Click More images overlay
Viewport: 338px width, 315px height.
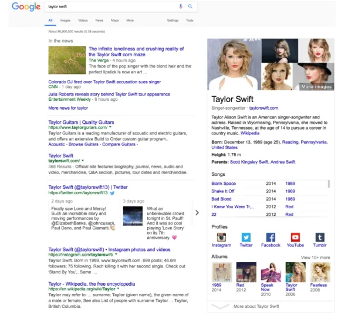[316, 87]
